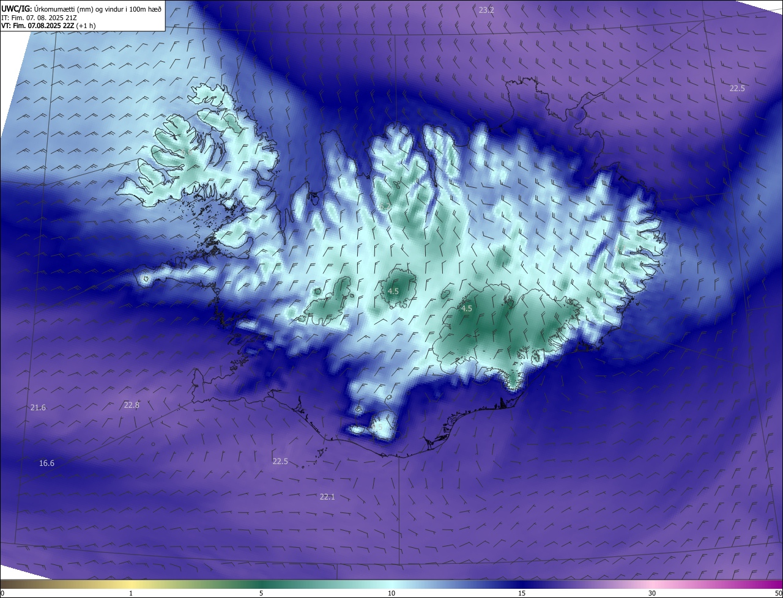The image size is (783, 598).
Task: Click the VT line reading 22Z (+1 h)
Action: (x=48, y=26)
